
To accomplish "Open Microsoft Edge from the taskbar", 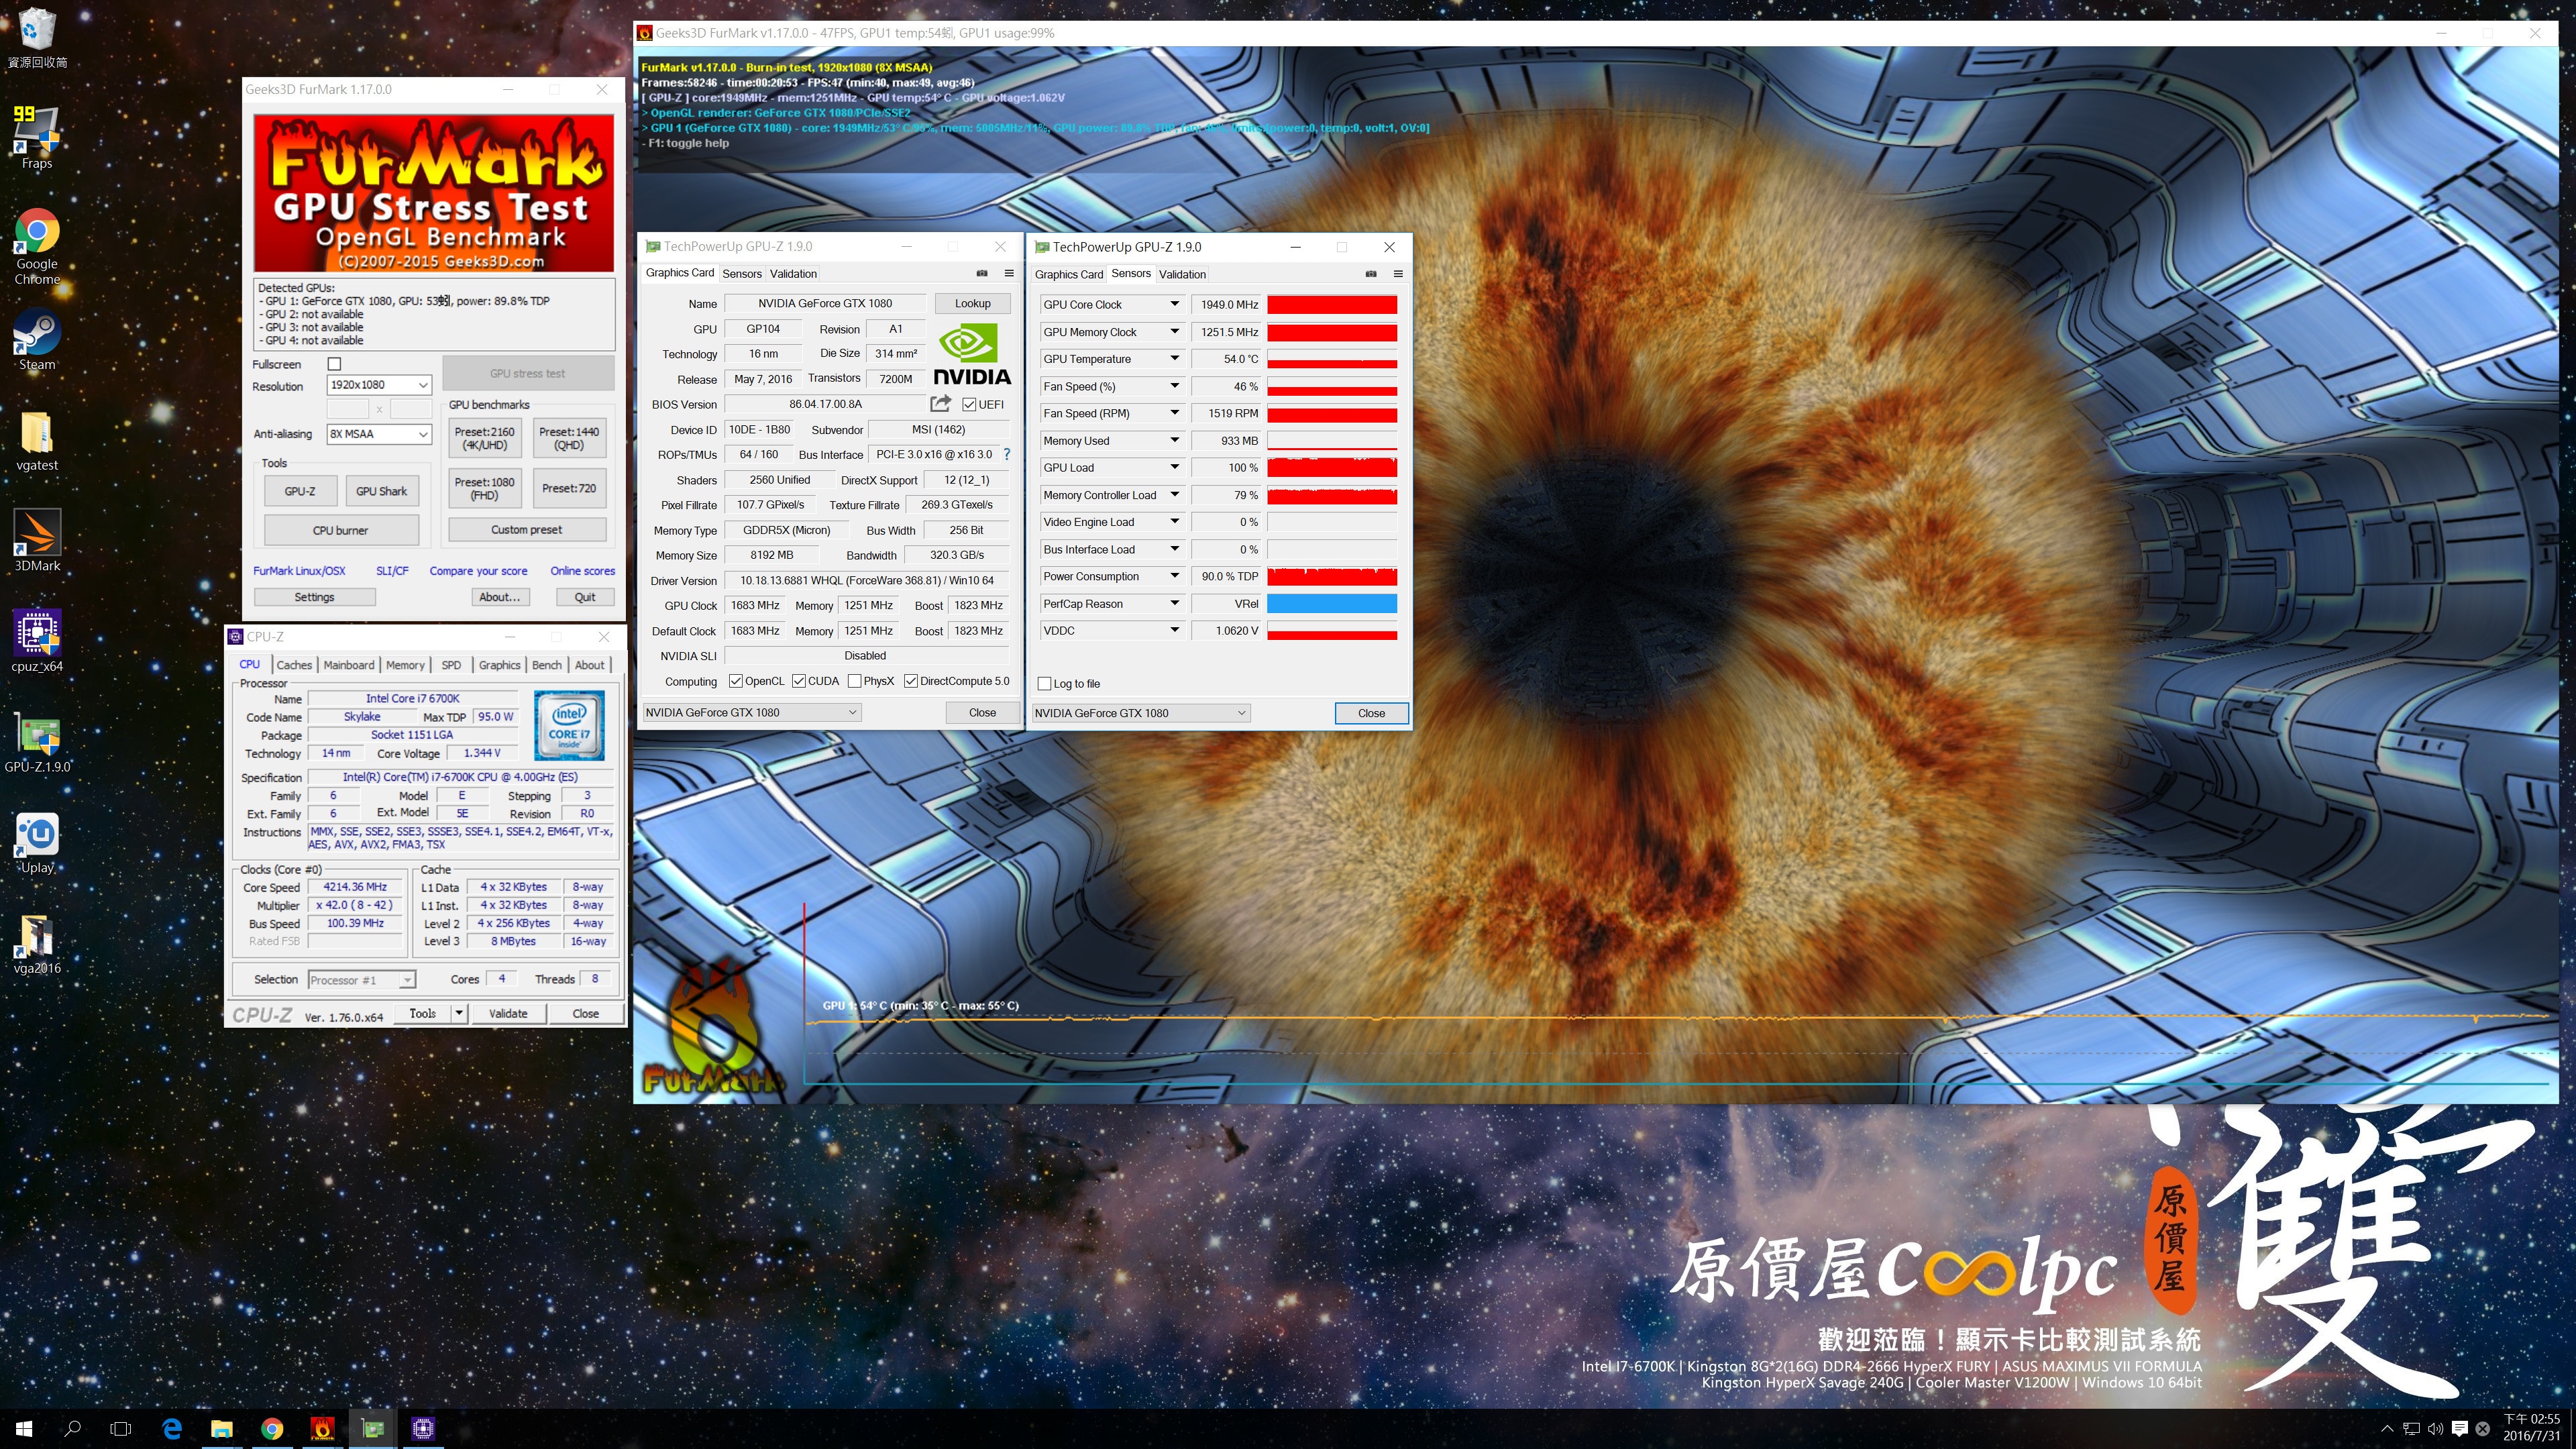I will tap(172, 1429).
